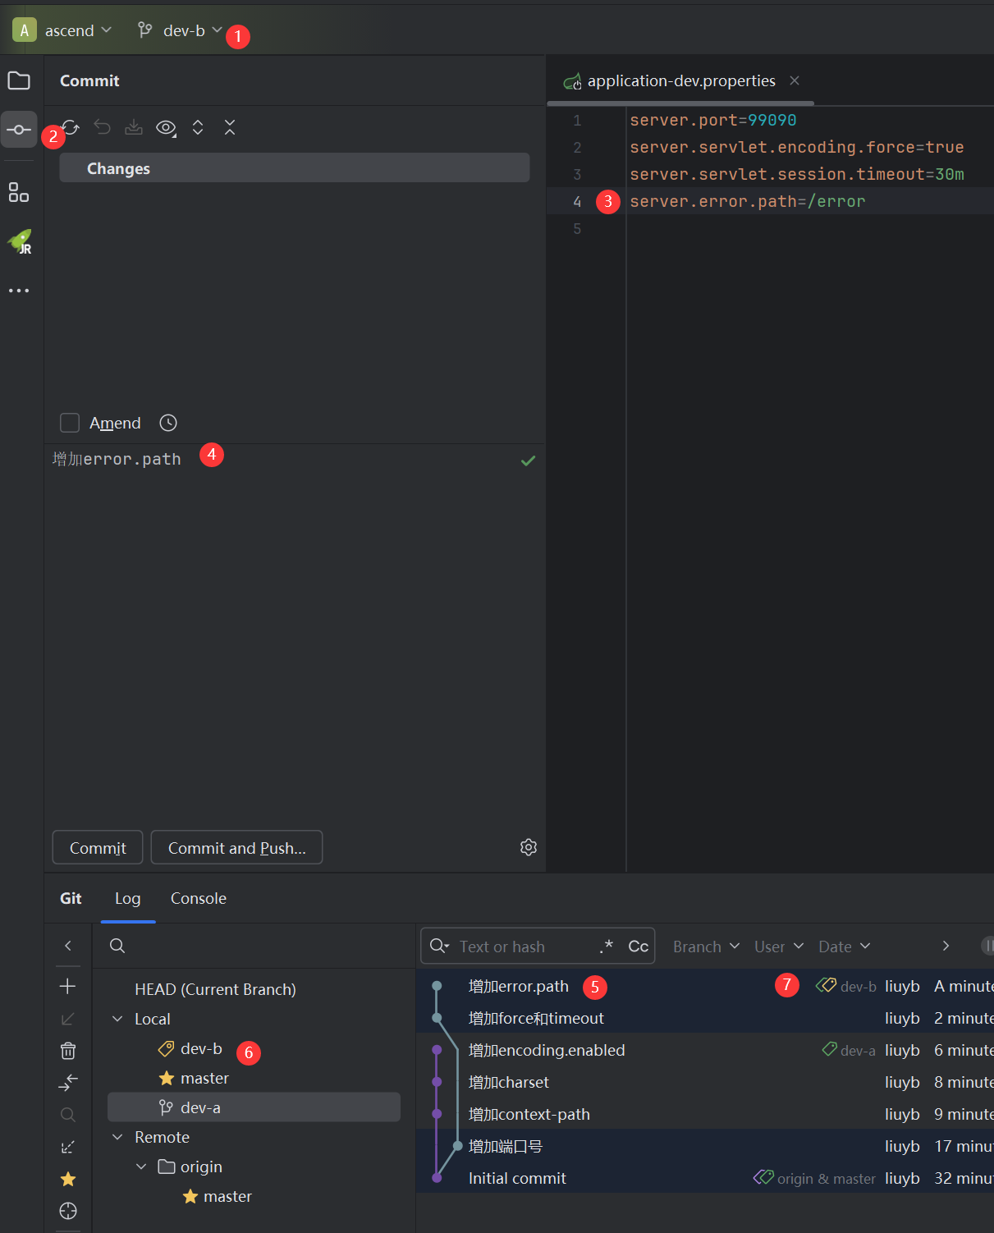
Task: Collapse the Local branches tree node
Action: point(117,1019)
